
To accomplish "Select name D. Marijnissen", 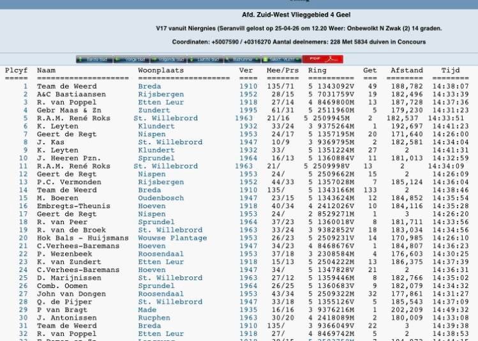I will (x=69, y=278).
